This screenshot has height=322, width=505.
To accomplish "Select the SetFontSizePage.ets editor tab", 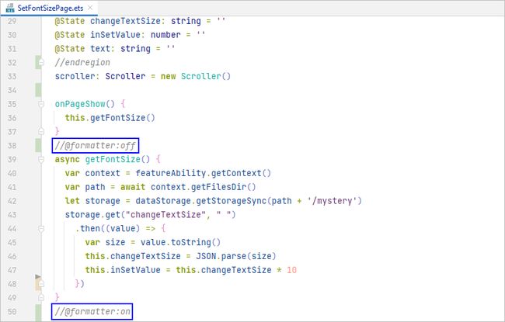I will [50, 8].
